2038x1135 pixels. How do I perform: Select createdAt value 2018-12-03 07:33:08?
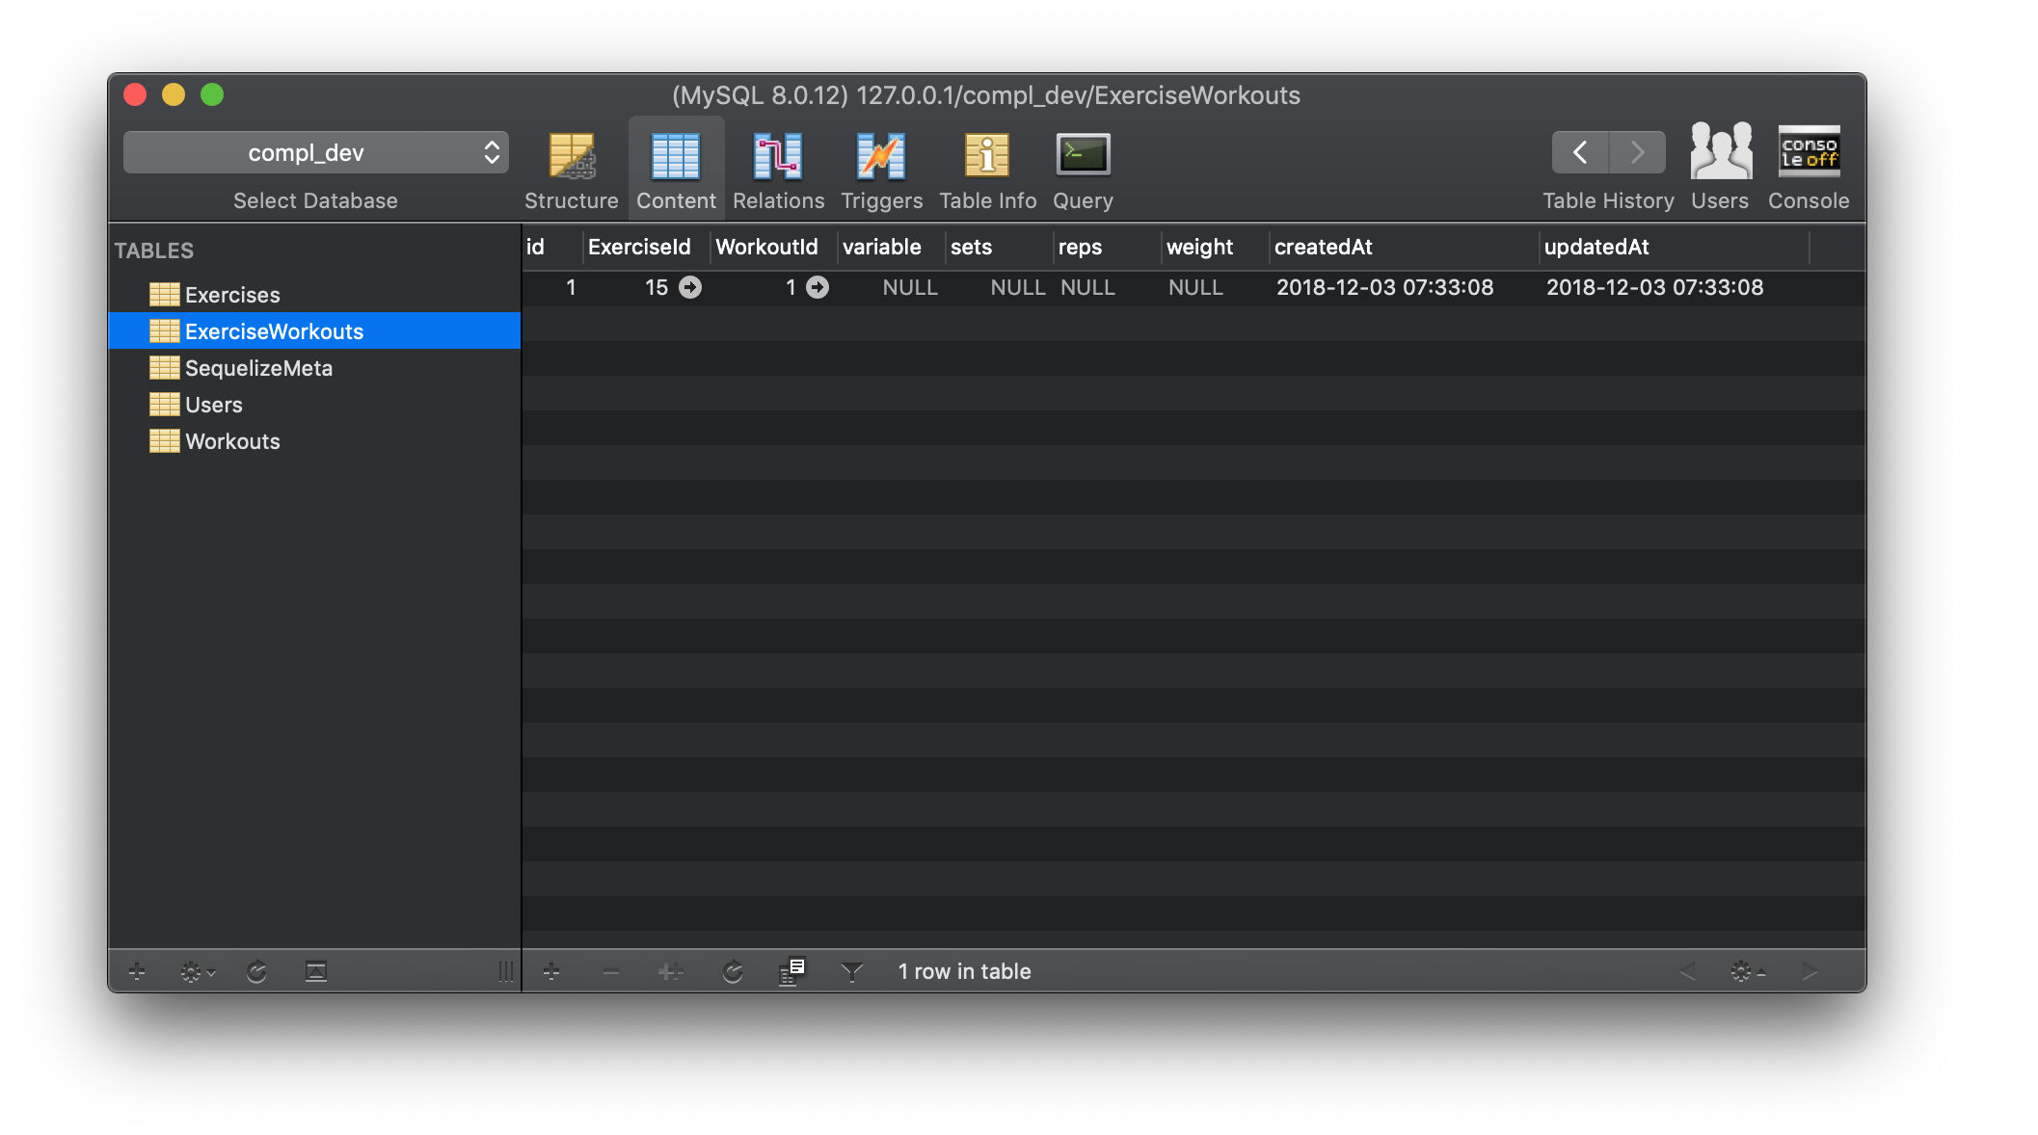1384,287
